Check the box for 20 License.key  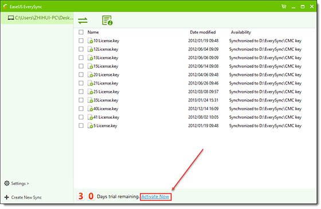(x=81, y=75)
